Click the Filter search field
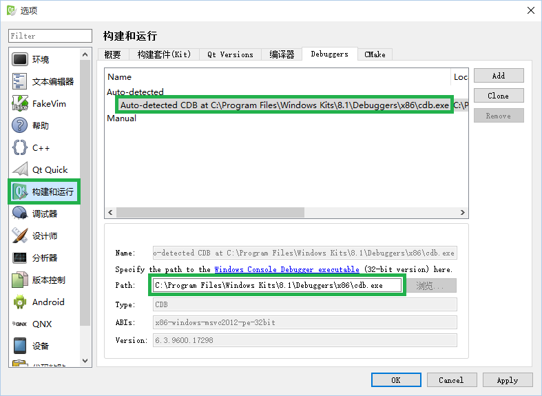This screenshot has width=542, height=396. 50,36
